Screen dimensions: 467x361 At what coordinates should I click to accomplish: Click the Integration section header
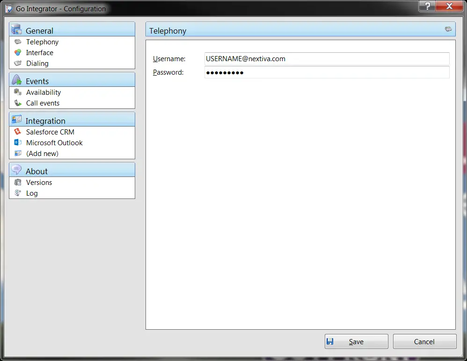(x=72, y=119)
